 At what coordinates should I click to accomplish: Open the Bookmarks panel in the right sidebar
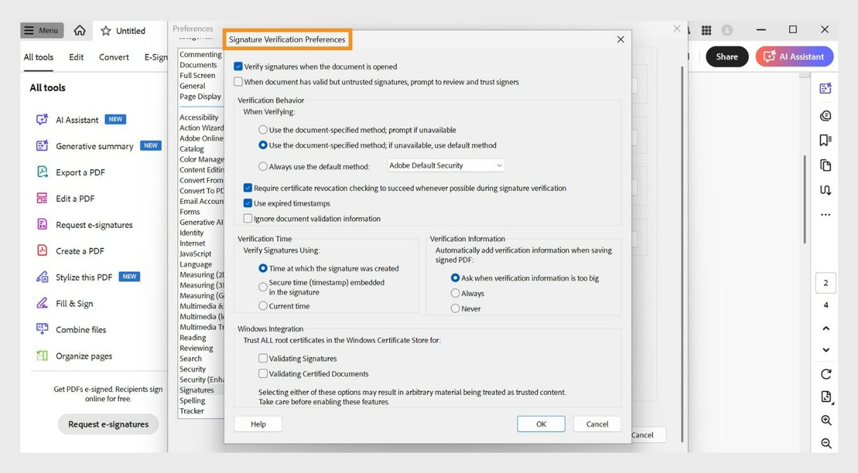[825, 140]
